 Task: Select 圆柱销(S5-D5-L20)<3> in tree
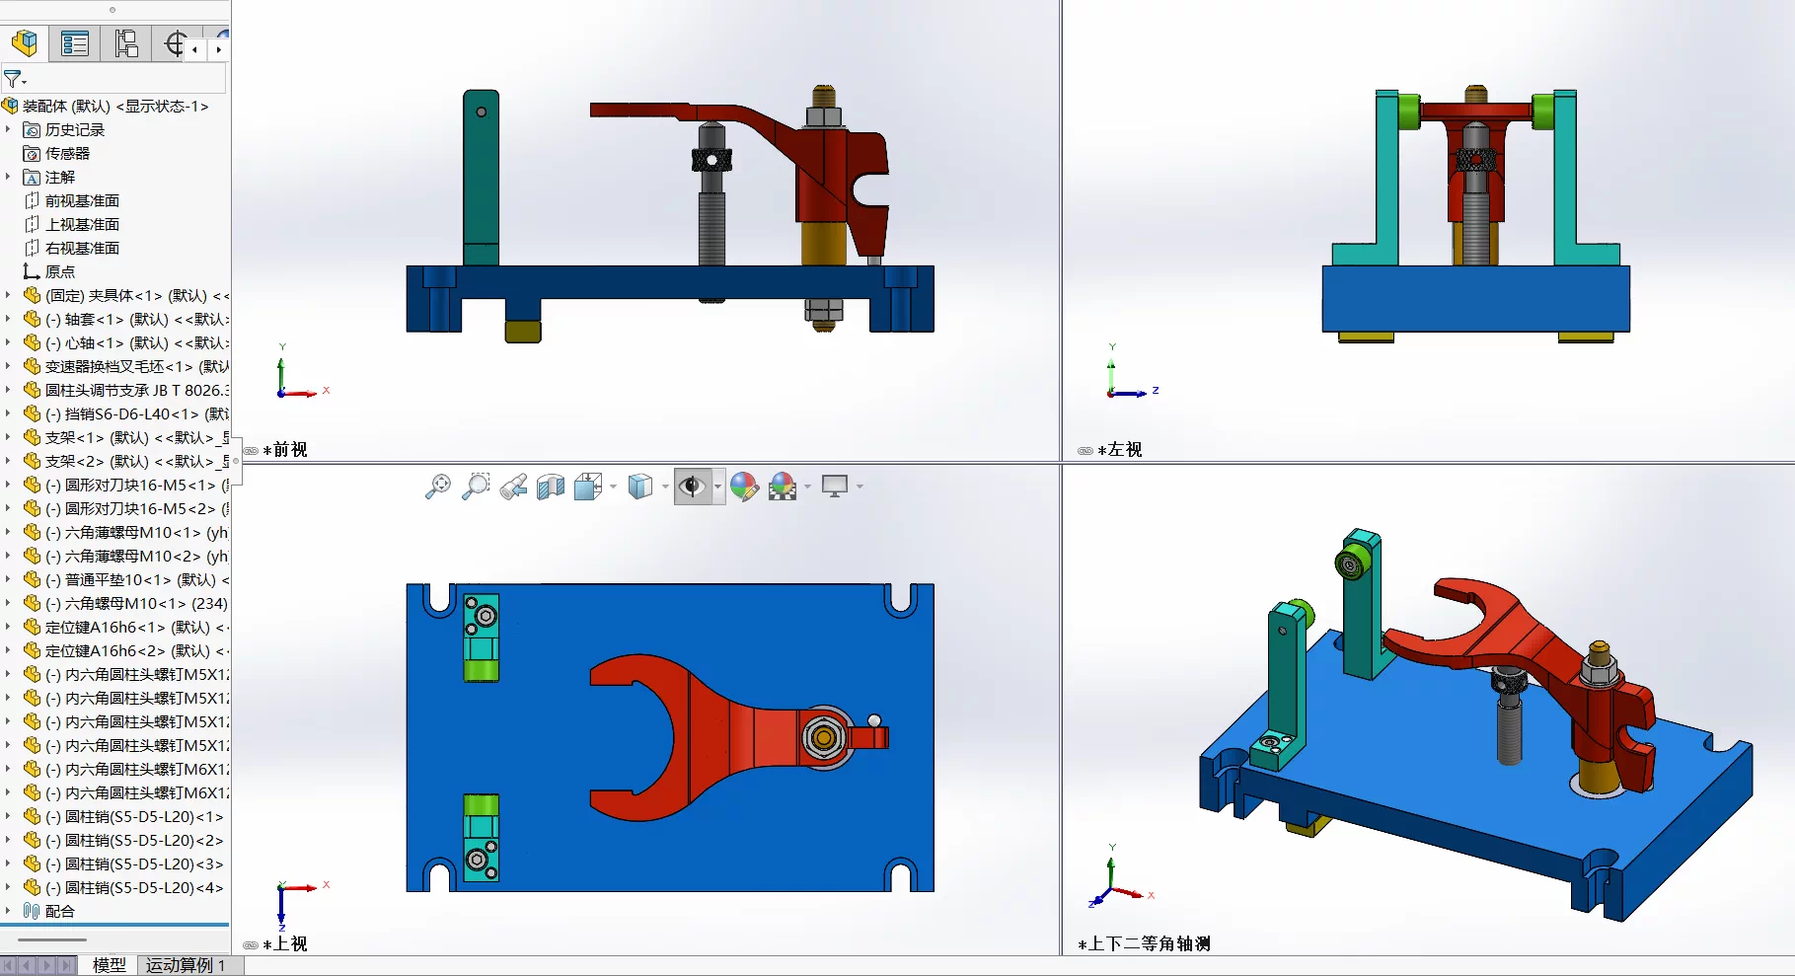124,863
